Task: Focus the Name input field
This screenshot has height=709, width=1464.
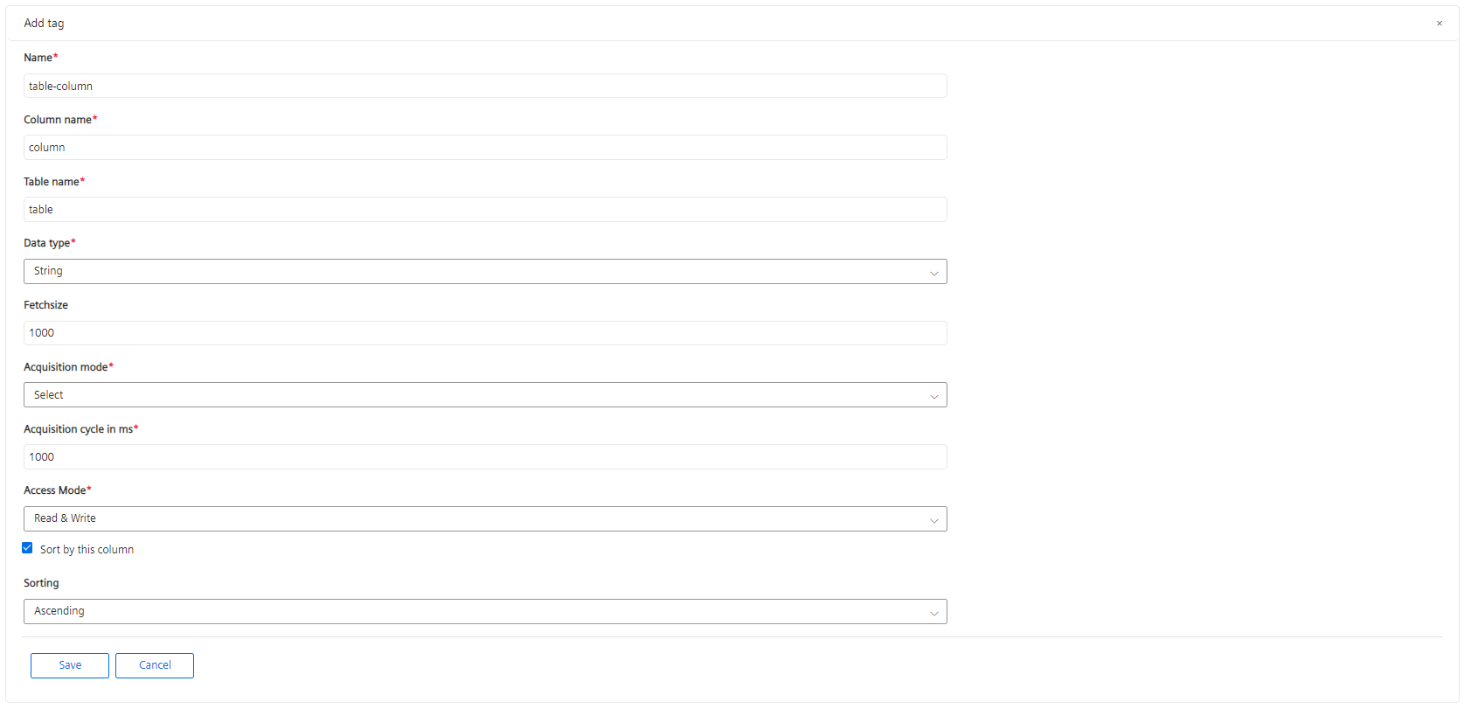Action: pos(484,86)
